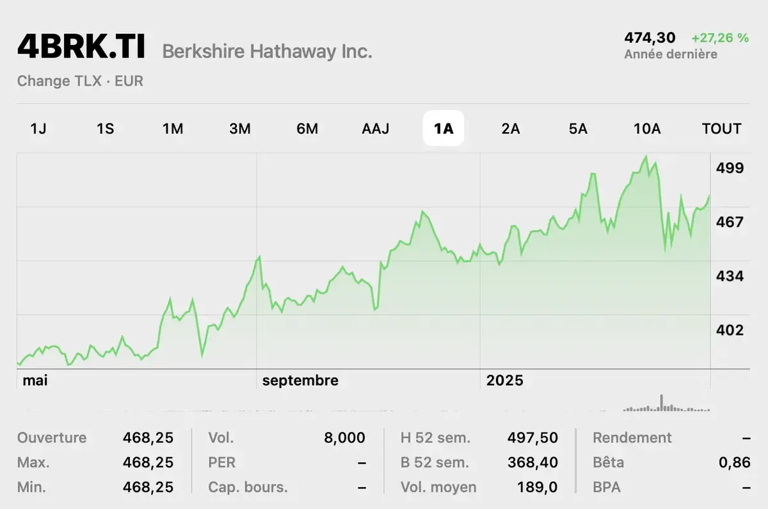Click the H 52 sem. value 497,50

[533, 438]
